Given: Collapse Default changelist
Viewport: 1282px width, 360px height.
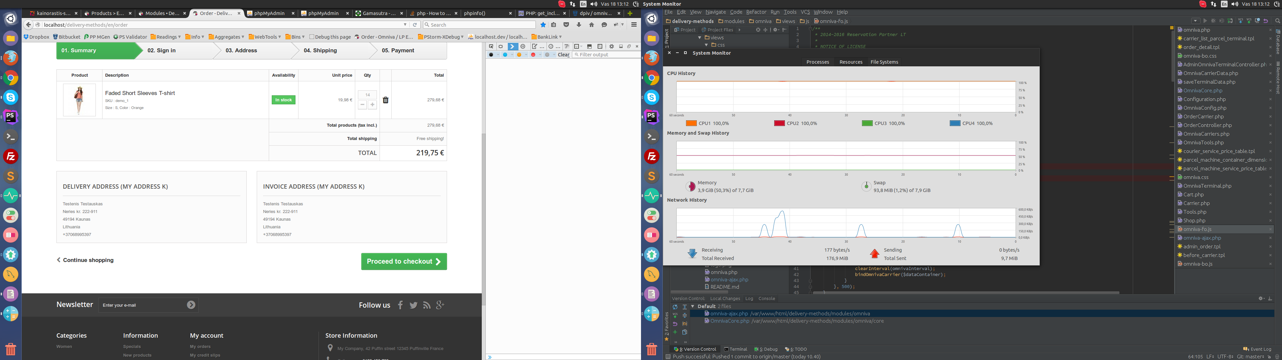Looking at the screenshot, I should click(693, 306).
